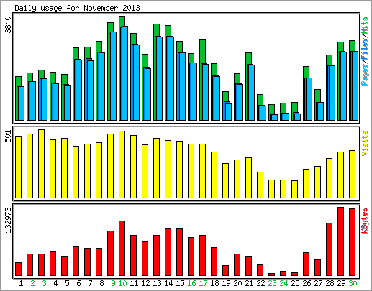
Task: Select the yellow visits bar for day 3
Action: pyautogui.click(x=41, y=164)
